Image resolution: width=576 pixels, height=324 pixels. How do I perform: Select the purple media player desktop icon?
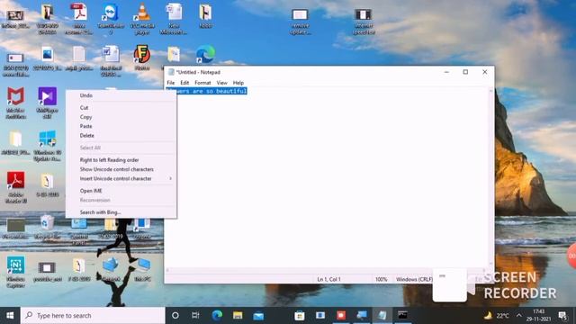[48, 103]
